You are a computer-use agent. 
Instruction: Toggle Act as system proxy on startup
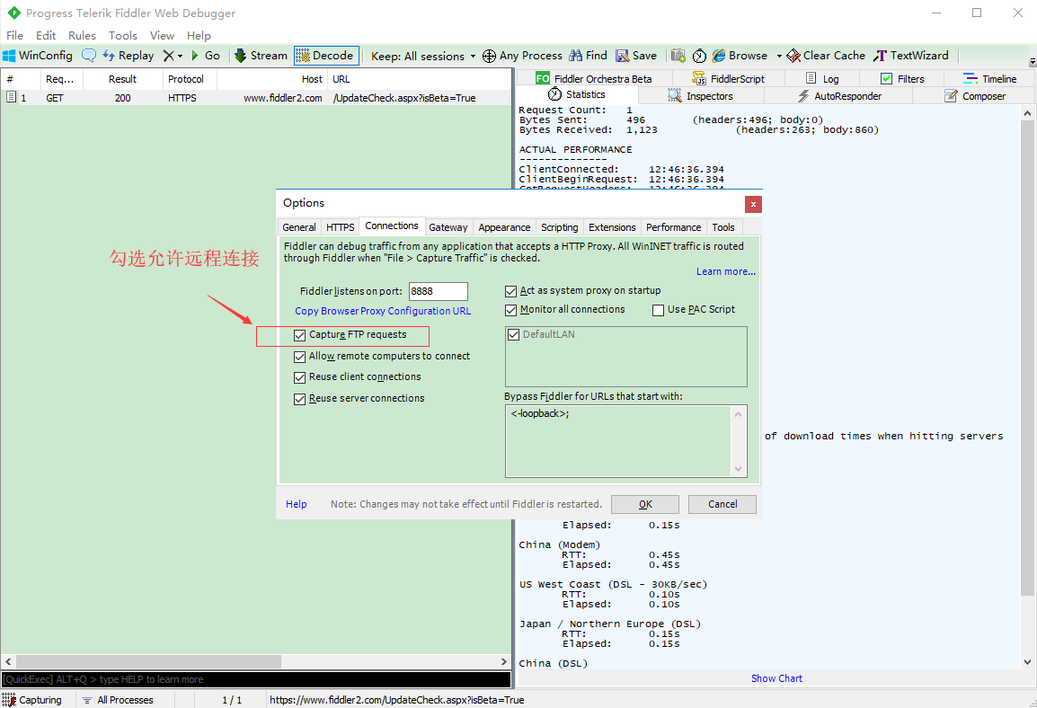point(510,291)
